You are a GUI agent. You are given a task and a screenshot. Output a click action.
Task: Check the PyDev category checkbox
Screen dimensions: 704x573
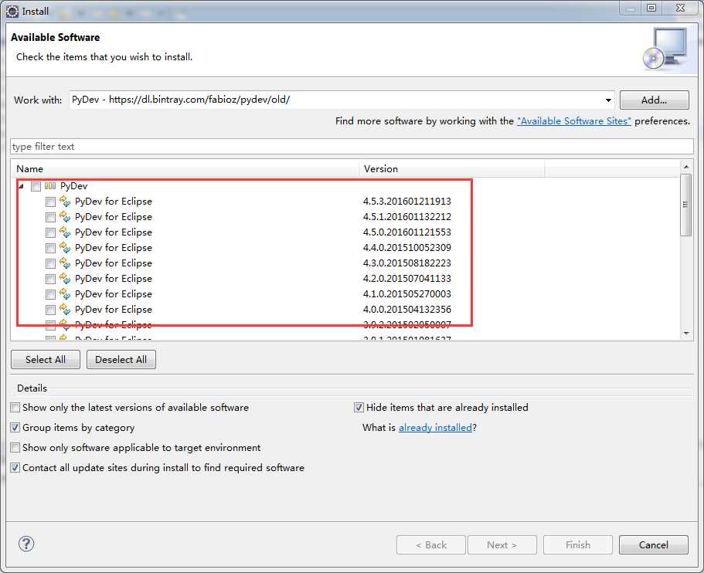[36, 186]
